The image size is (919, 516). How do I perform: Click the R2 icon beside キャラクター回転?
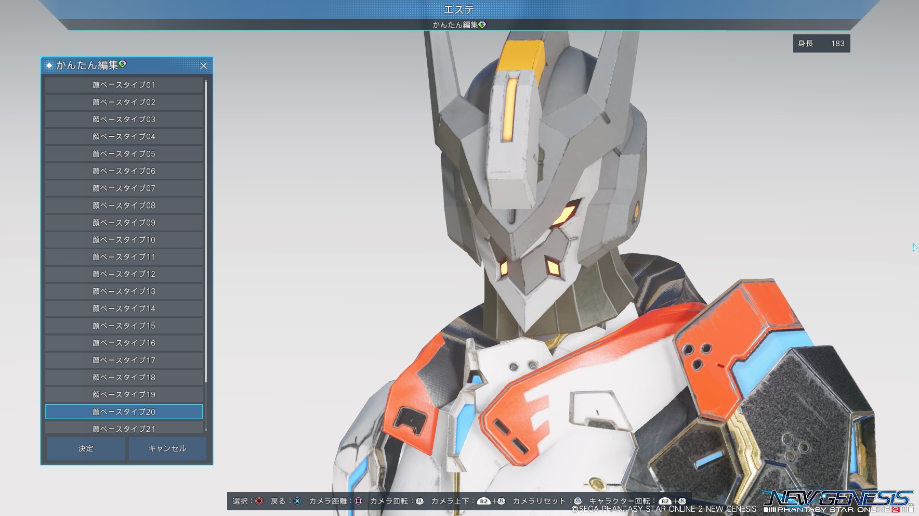click(665, 501)
